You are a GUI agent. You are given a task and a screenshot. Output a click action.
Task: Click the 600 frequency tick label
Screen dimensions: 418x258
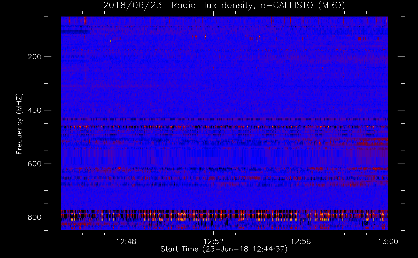click(34, 164)
